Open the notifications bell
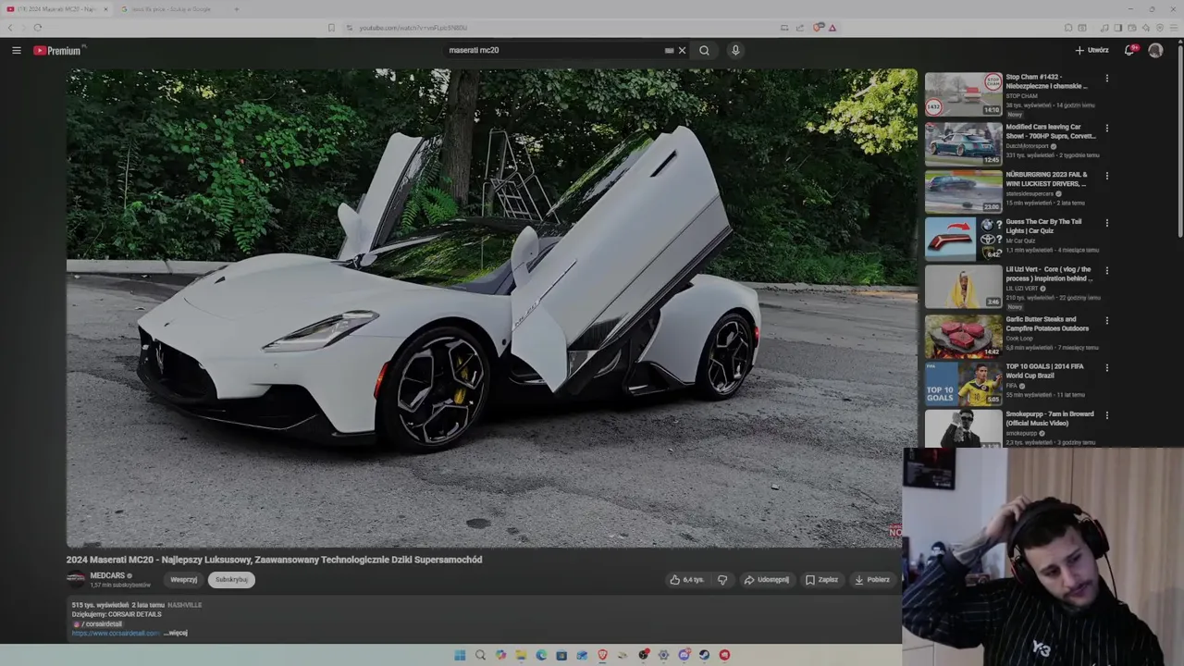The height and width of the screenshot is (666, 1184). click(x=1129, y=51)
